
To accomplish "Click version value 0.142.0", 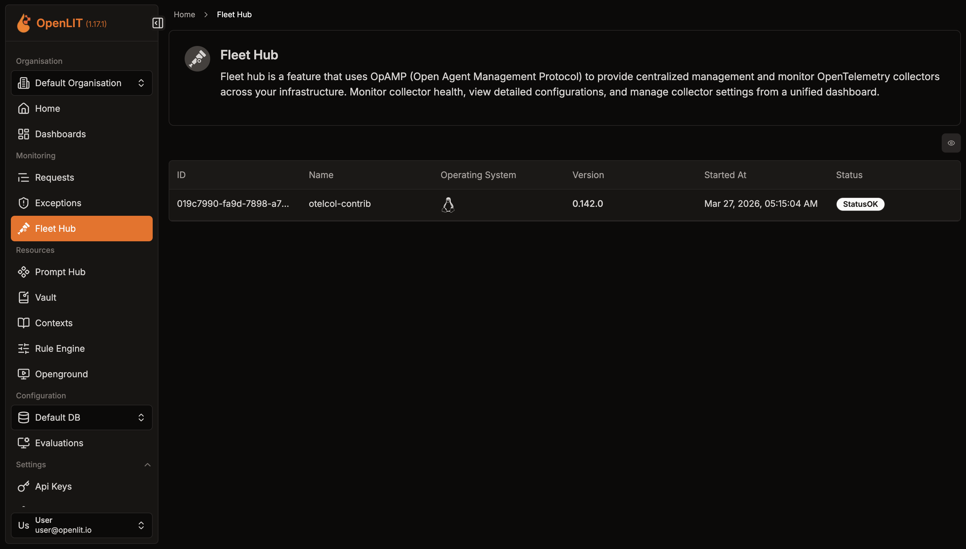I will click(x=587, y=204).
